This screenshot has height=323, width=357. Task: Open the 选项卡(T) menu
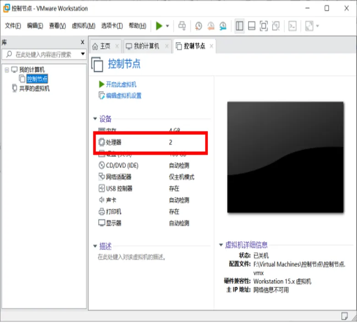pyautogui.click(x=112, y=26)
